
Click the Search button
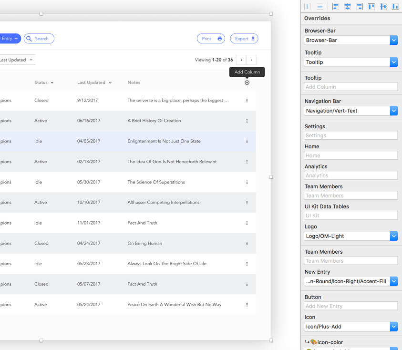39,39
